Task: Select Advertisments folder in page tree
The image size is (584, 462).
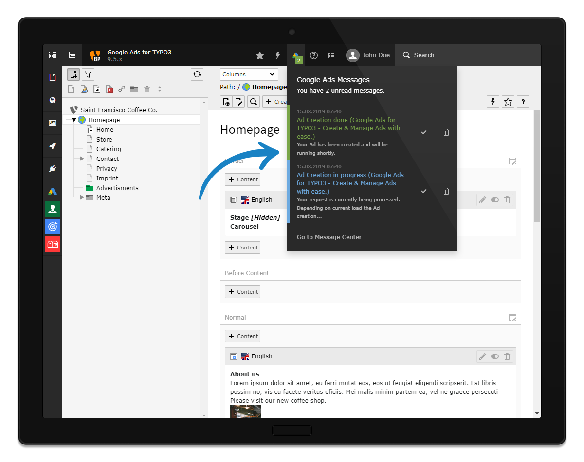Action: pos(117,188)
